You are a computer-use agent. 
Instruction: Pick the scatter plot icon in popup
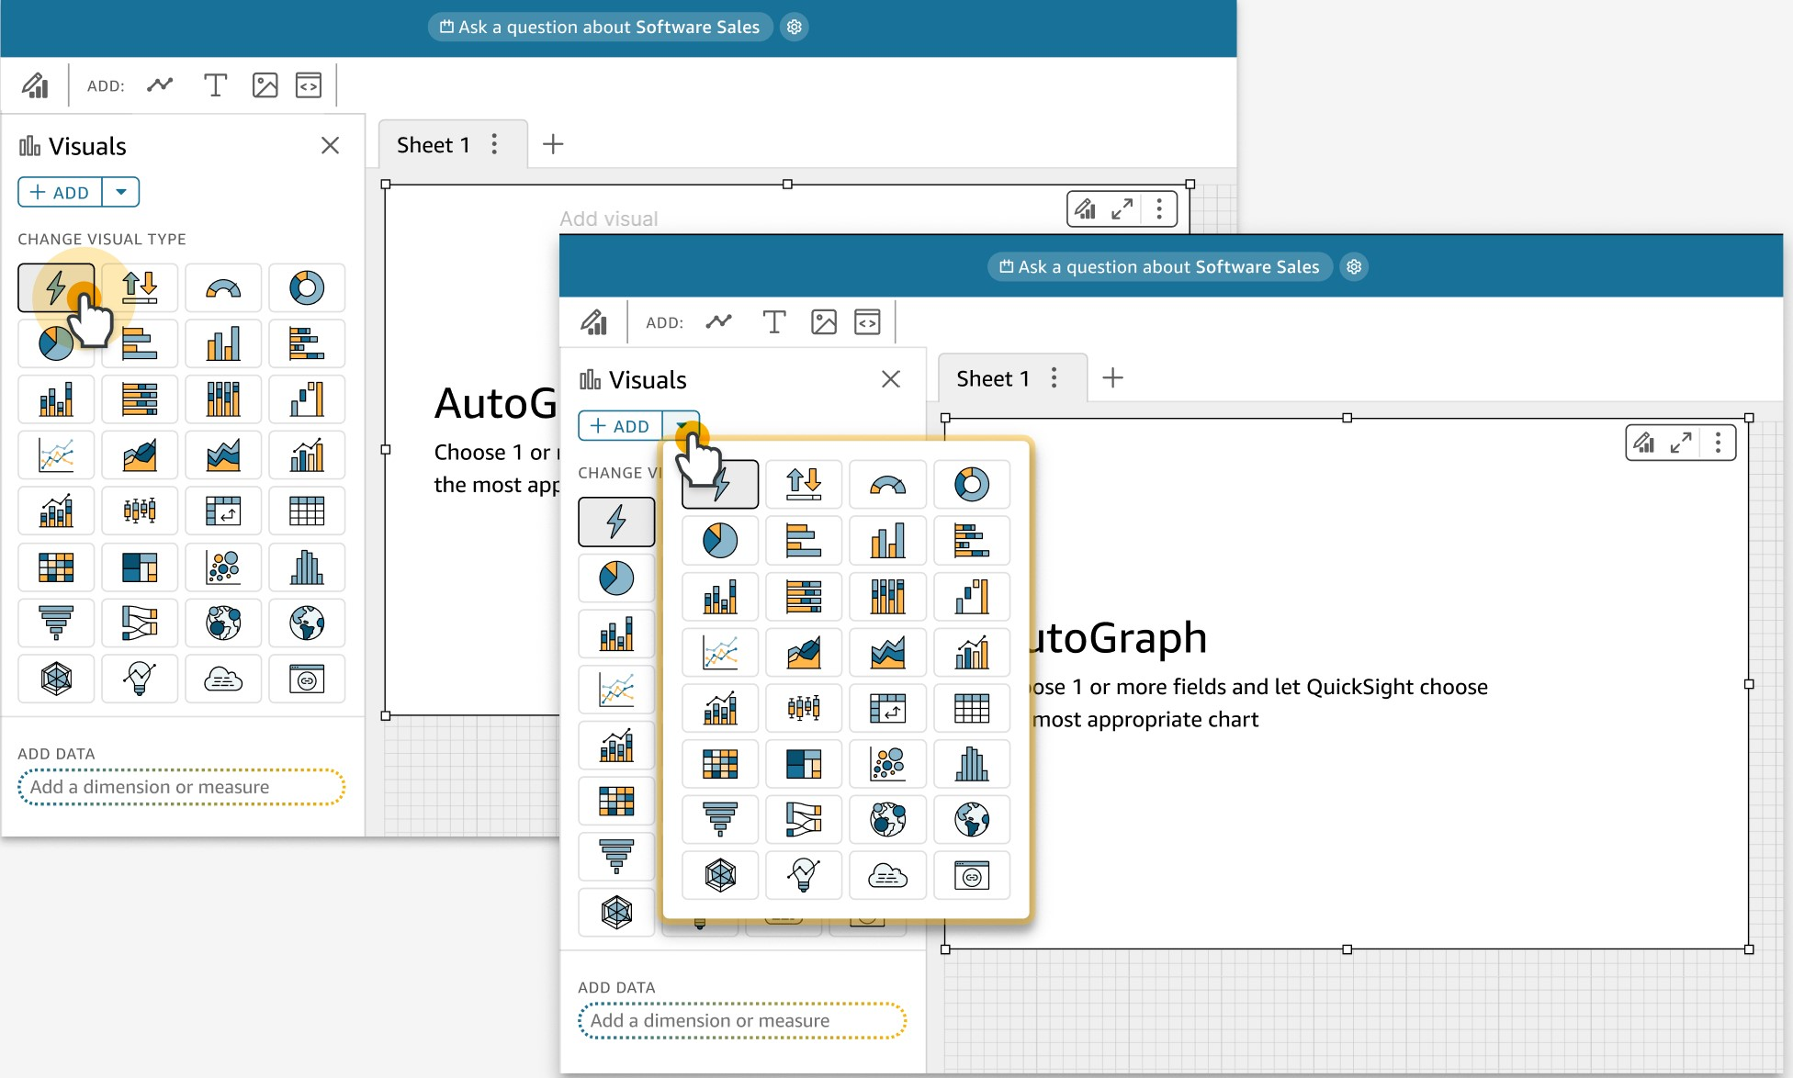[887, 763]
